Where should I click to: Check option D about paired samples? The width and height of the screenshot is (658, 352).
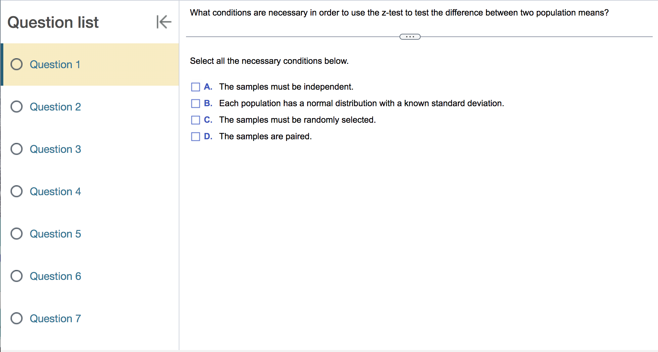click(x=195, y=136)
